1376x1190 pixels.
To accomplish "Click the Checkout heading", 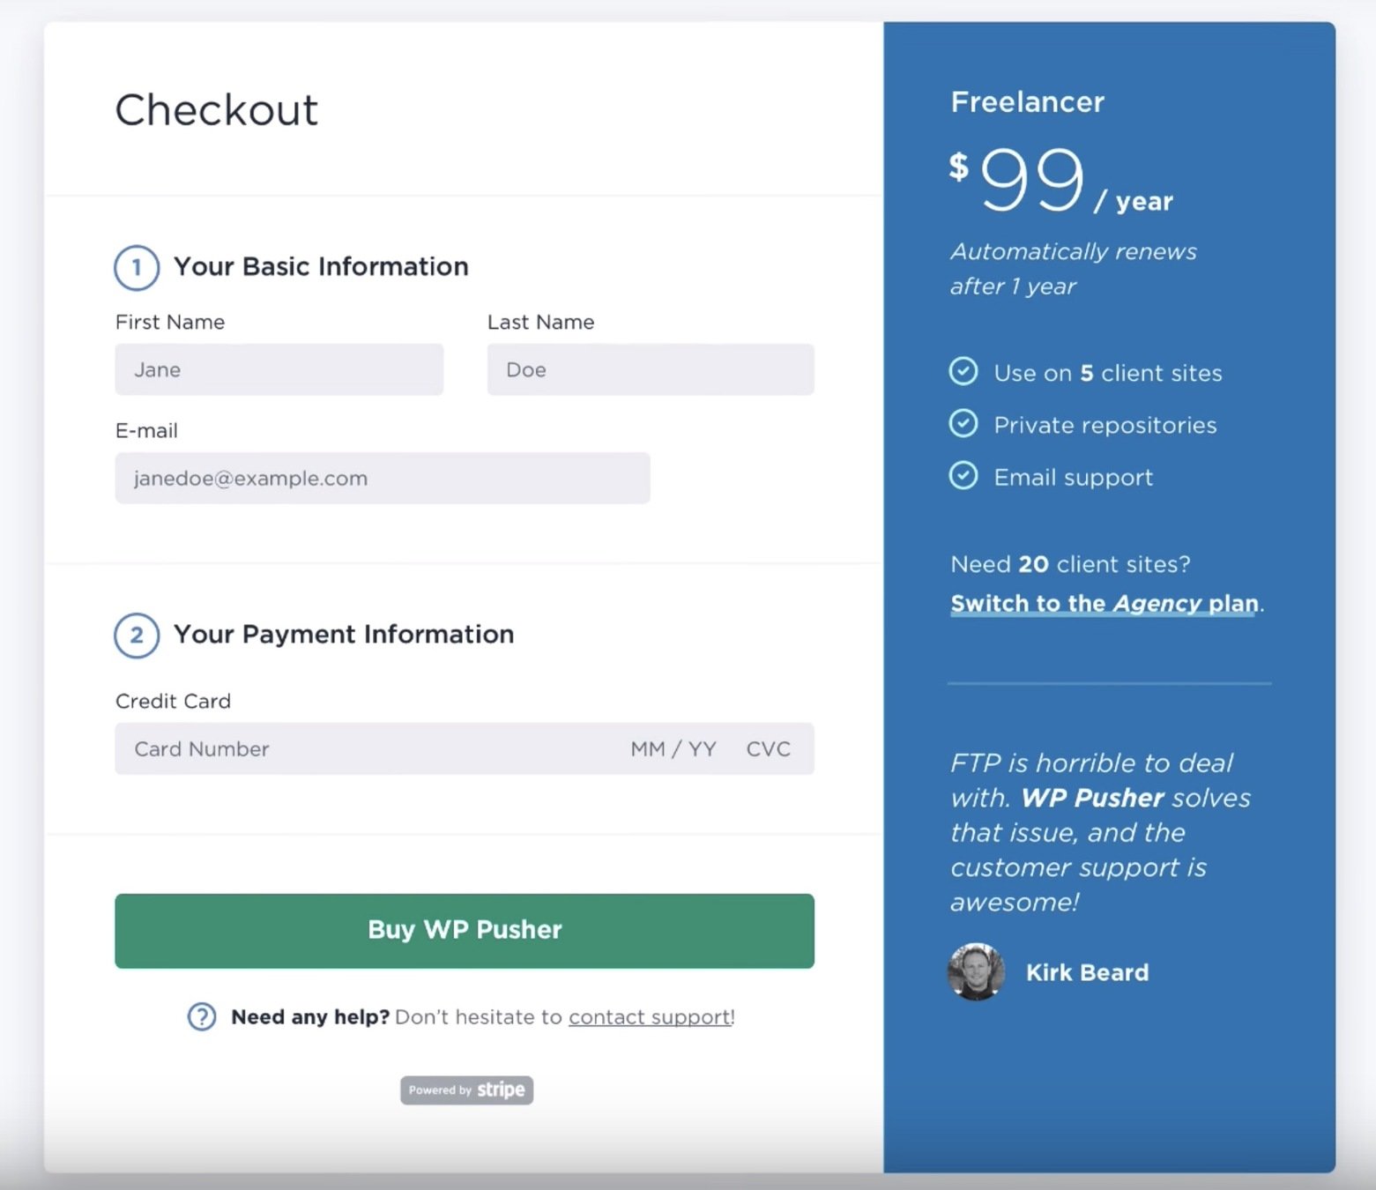I will 217,110.
